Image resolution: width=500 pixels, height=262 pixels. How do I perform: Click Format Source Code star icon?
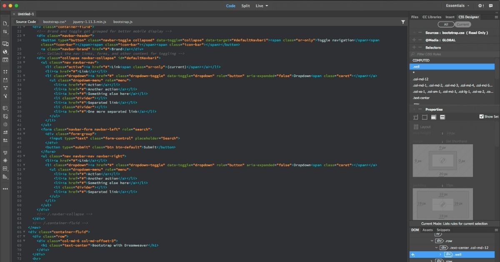5,160
